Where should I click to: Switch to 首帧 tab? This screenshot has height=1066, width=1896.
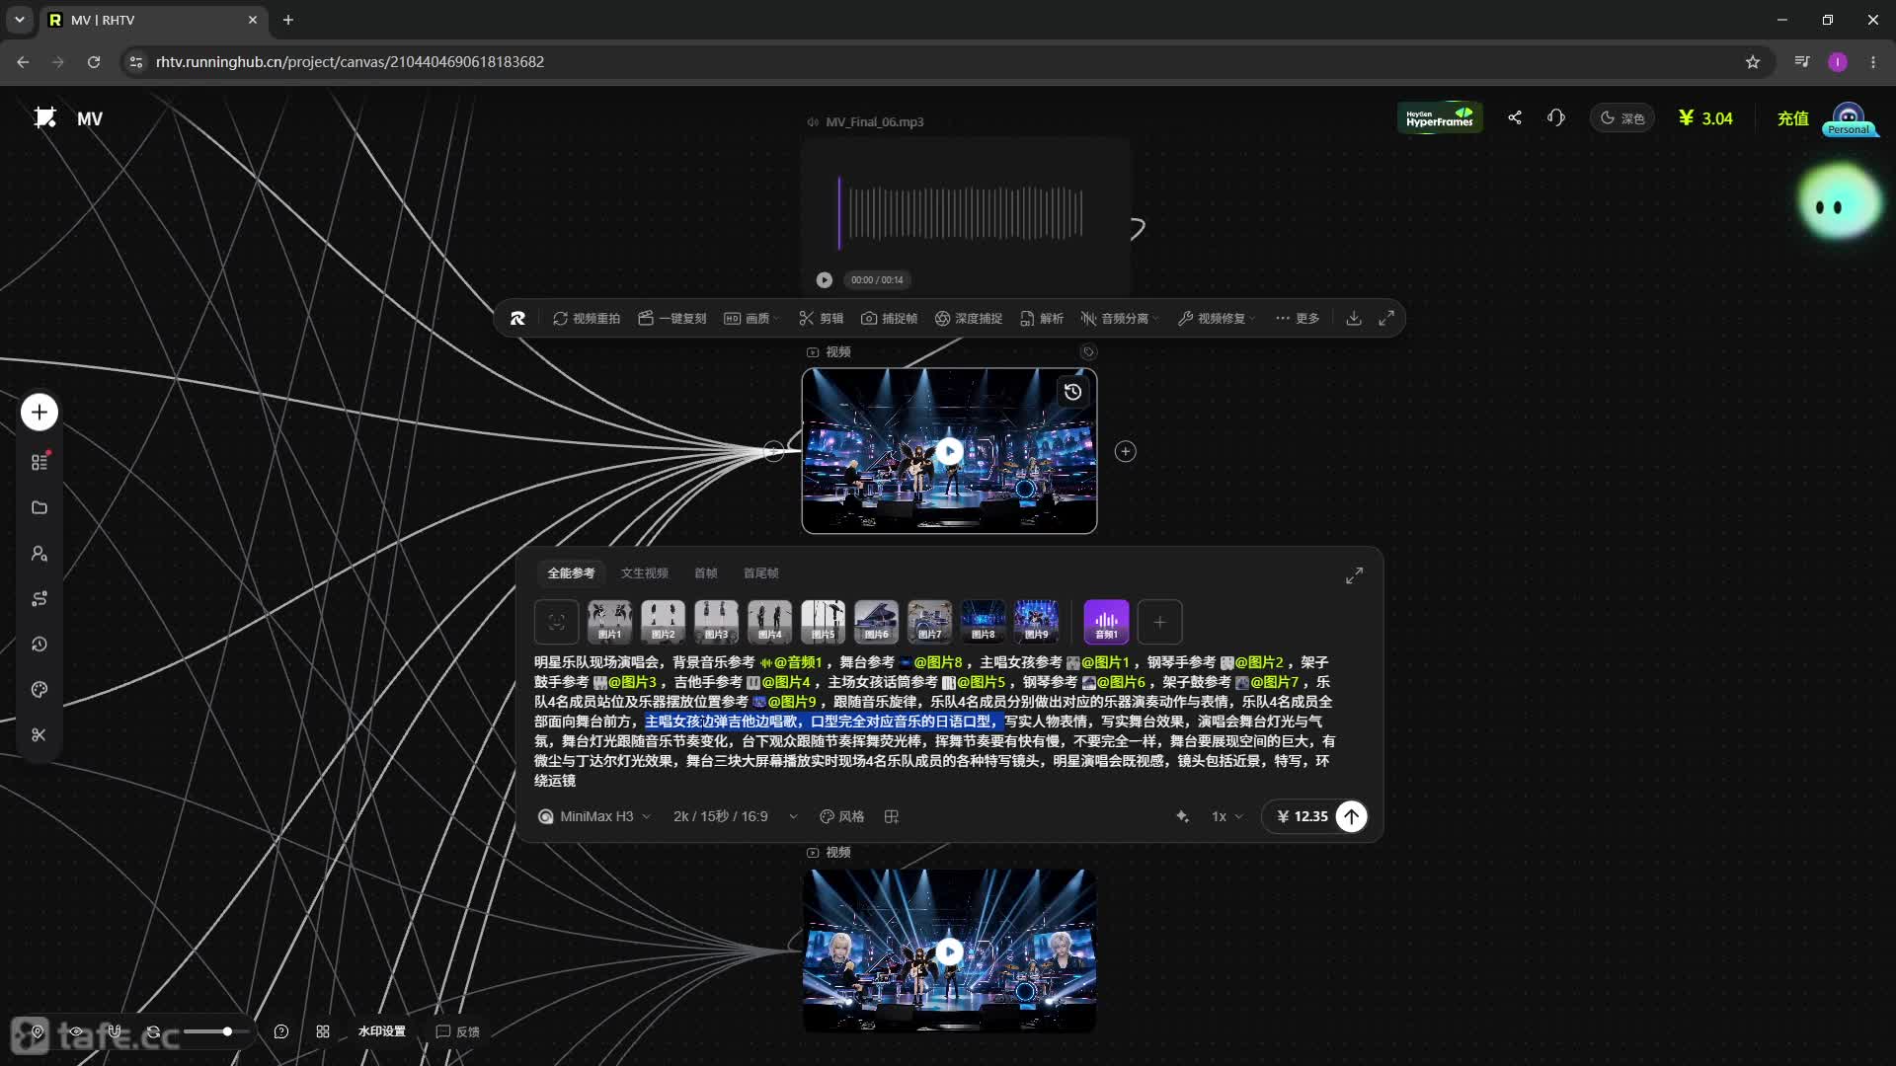coord(705,572)
